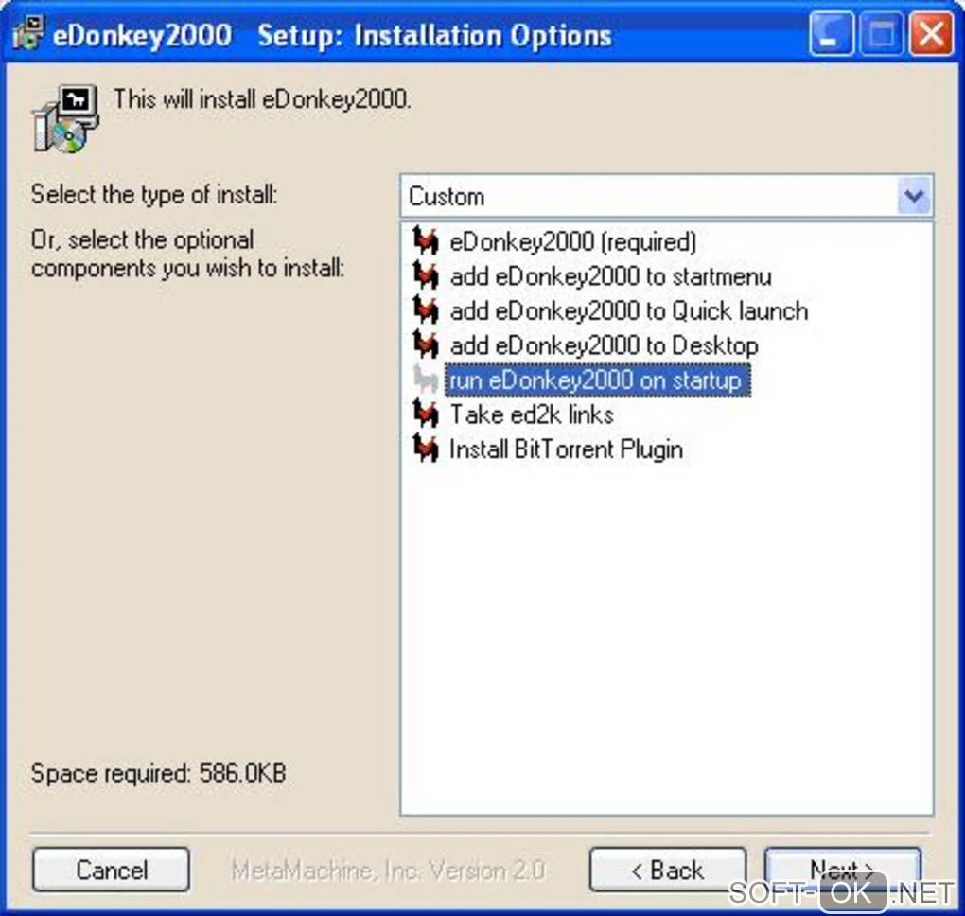Select 'Install BitTorrent Plugin' row
Viewport: 965px width, 916px height.
pyautogui.click(x=566, y=449)
